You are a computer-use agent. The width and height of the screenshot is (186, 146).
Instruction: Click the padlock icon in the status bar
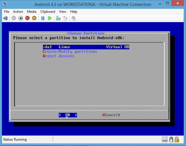176,139
